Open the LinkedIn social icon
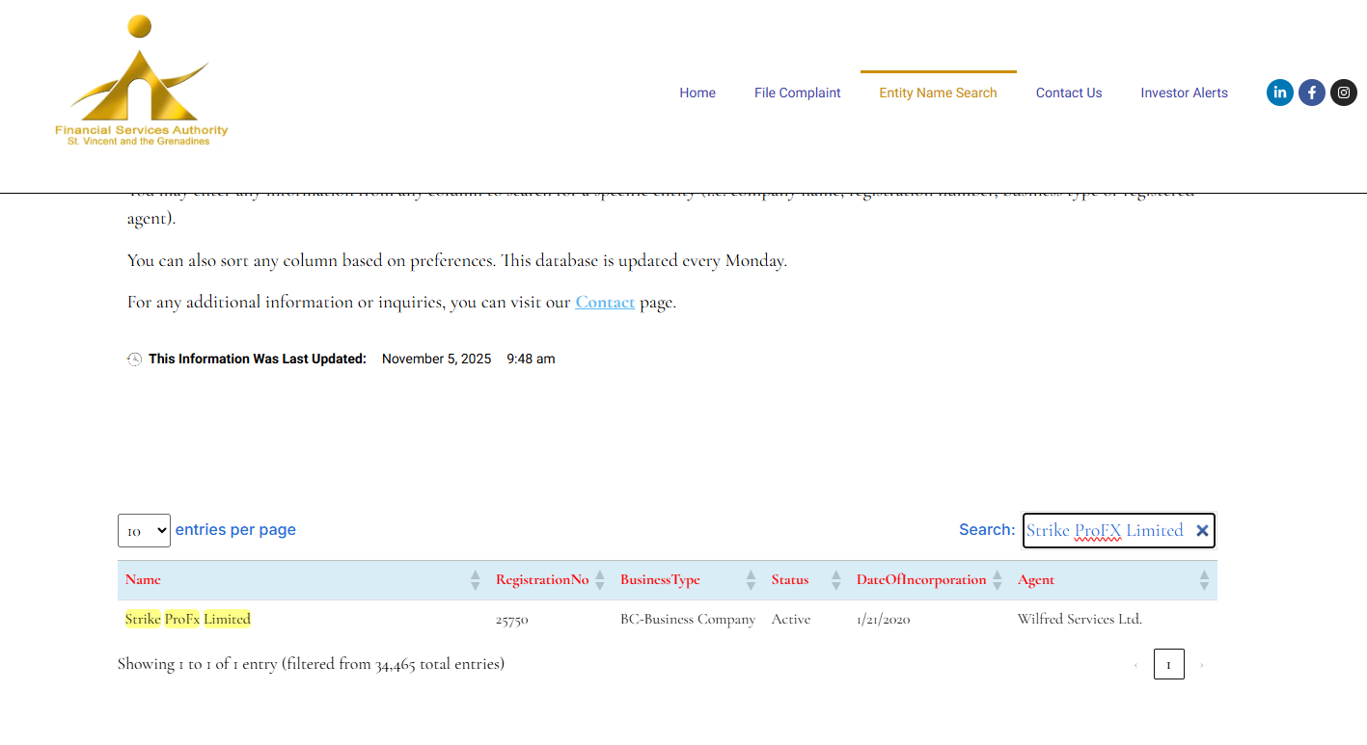This screenshot has width=1367, height=745. coord(1279,93)
